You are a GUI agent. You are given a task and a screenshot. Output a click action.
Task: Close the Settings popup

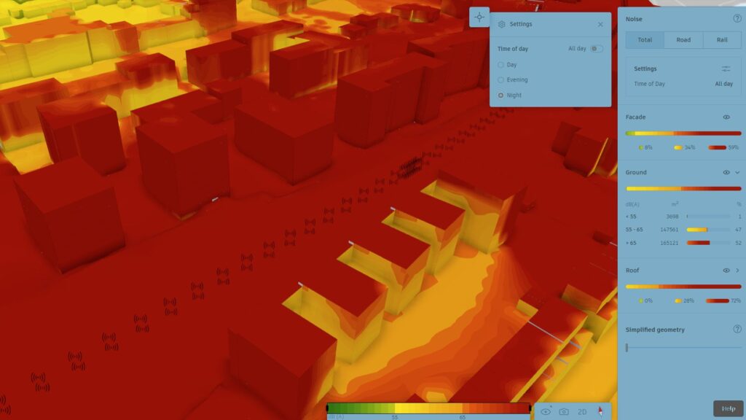pyautogui.click(x=600, y=24)
